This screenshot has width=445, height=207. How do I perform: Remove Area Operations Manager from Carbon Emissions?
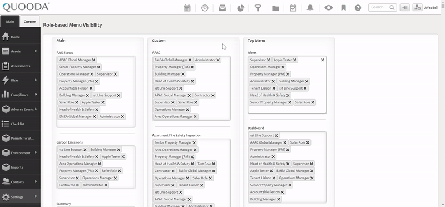(x=100, y=164)
